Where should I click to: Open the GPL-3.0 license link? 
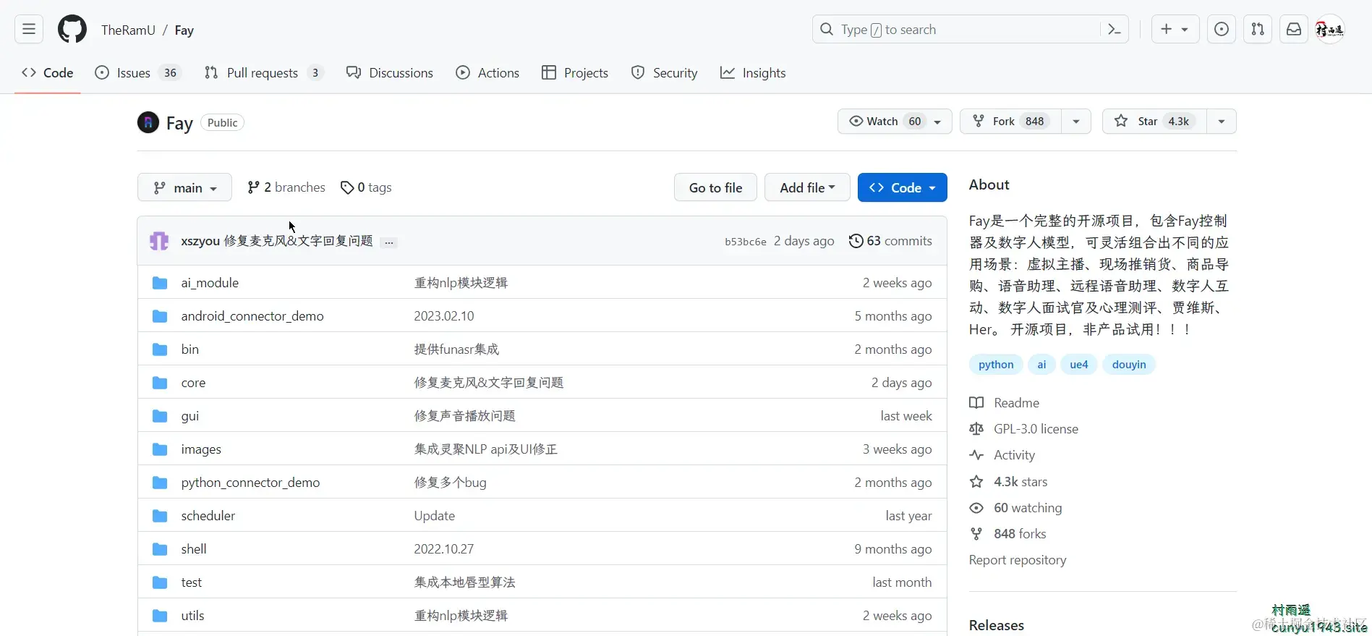[x=1023, y=429]
